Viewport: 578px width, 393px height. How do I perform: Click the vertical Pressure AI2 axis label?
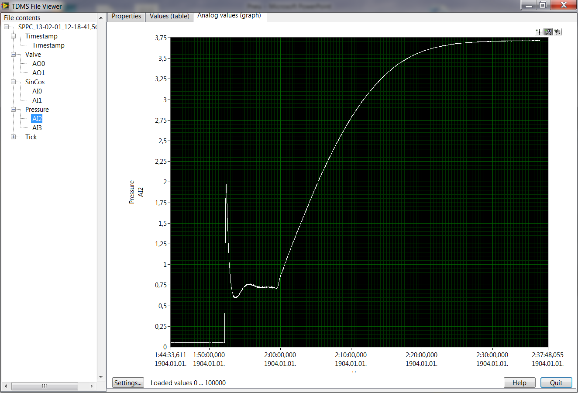136,192
